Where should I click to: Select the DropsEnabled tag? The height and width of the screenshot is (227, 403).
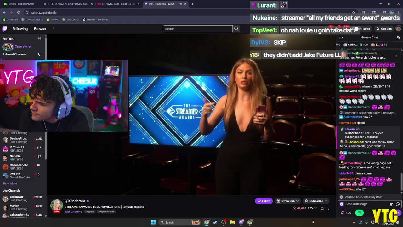tap(106, 212)
